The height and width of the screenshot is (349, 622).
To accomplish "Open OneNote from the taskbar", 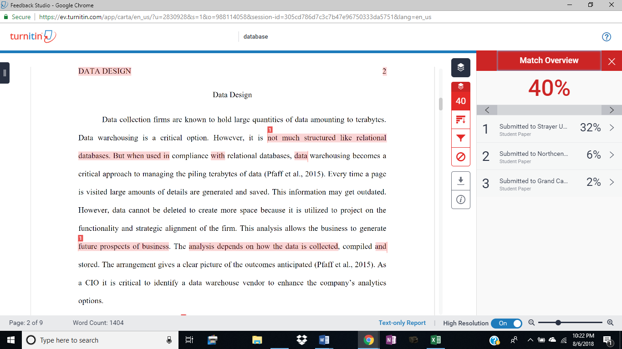I will tap(391, 340).
